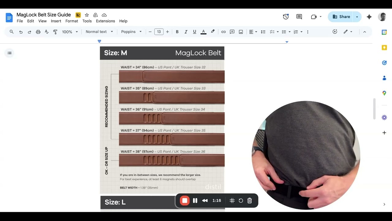Open the bulleted list options arrow

tap(289, 32)
